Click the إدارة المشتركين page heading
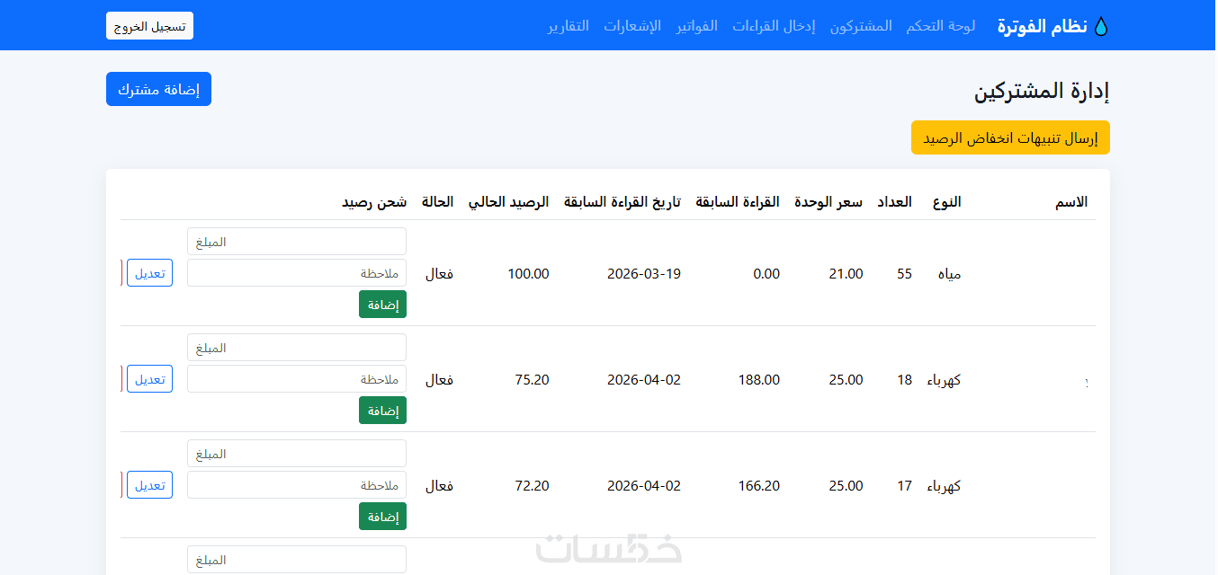The width and height of the screenshot is (1218, 575). coord(1042,91)
